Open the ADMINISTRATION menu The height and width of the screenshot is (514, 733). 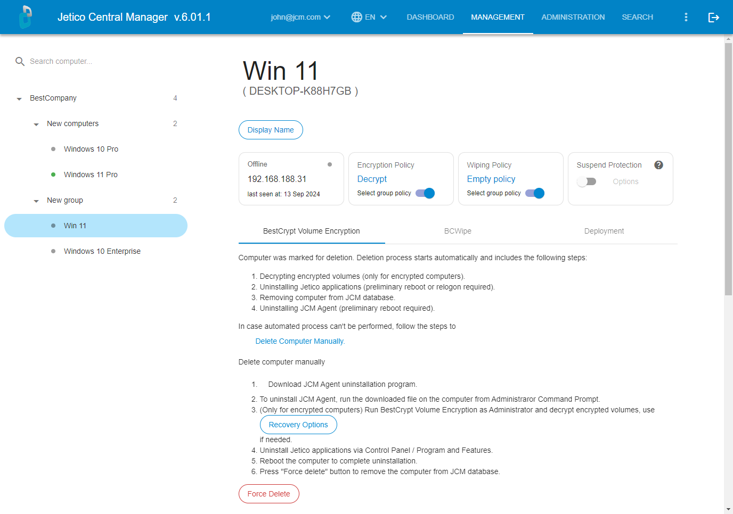coord(573,17)
